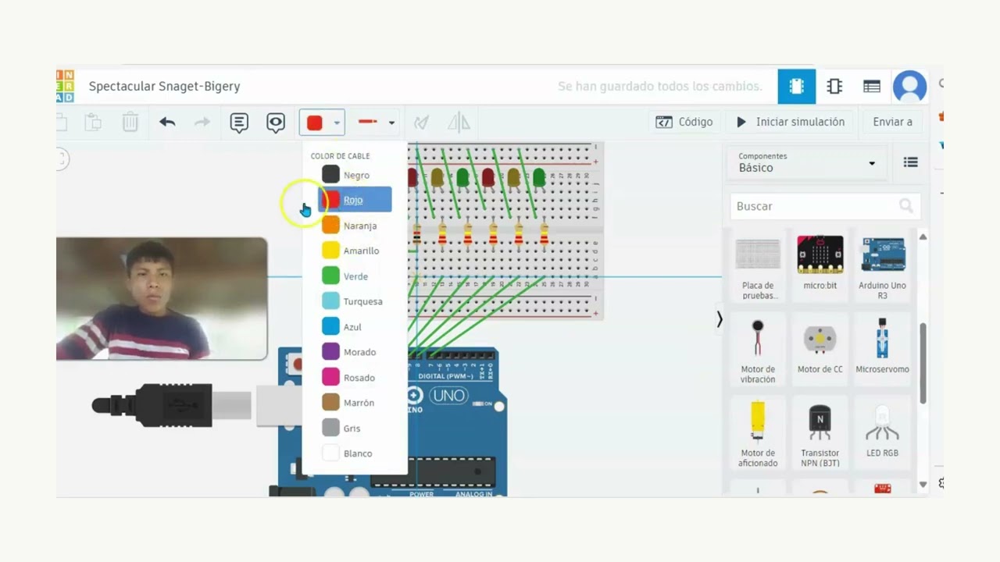1000x562 pixels.
Task: Toggle component list view icon
Action: tap(910, 162)
